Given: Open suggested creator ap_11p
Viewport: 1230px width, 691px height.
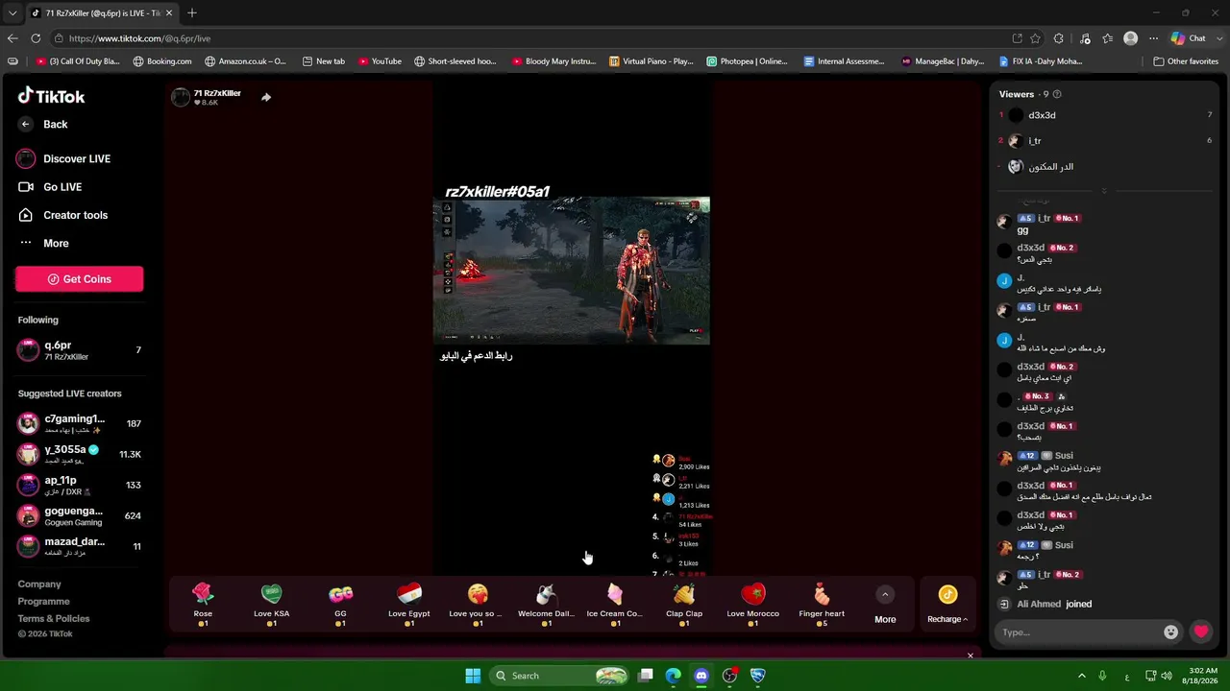Looking at the screenshot, I should (80, 485).
